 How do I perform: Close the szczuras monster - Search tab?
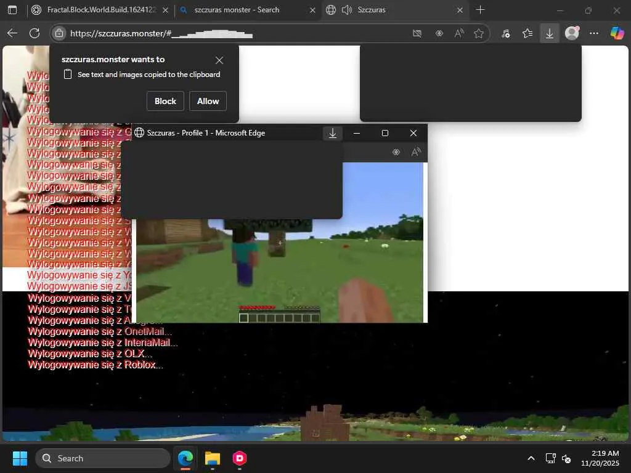pyautogui.click(x=312, y=10)
